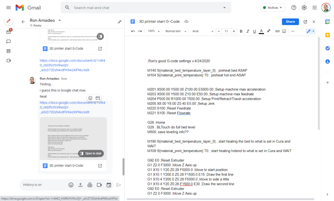
Task: Send the chat message
Action: 119,185
